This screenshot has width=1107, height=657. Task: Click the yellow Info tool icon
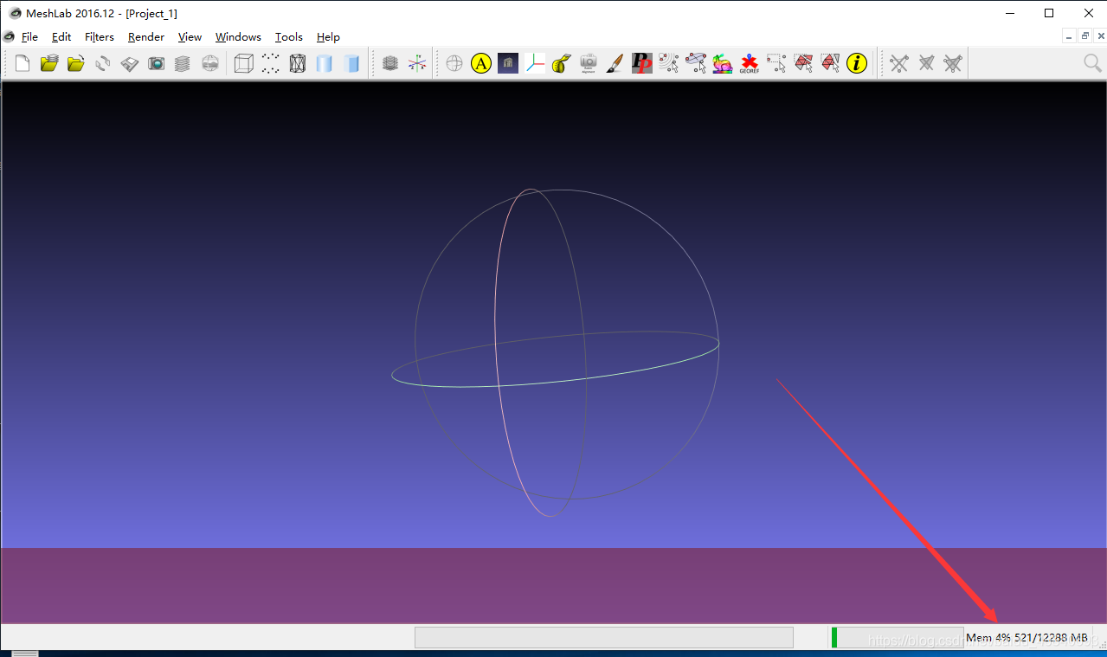857,63
